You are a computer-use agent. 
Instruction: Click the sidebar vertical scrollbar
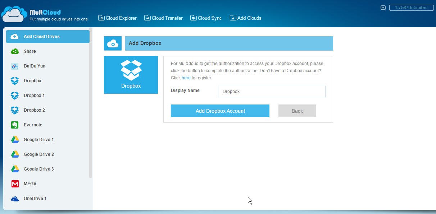coord(91,103)
